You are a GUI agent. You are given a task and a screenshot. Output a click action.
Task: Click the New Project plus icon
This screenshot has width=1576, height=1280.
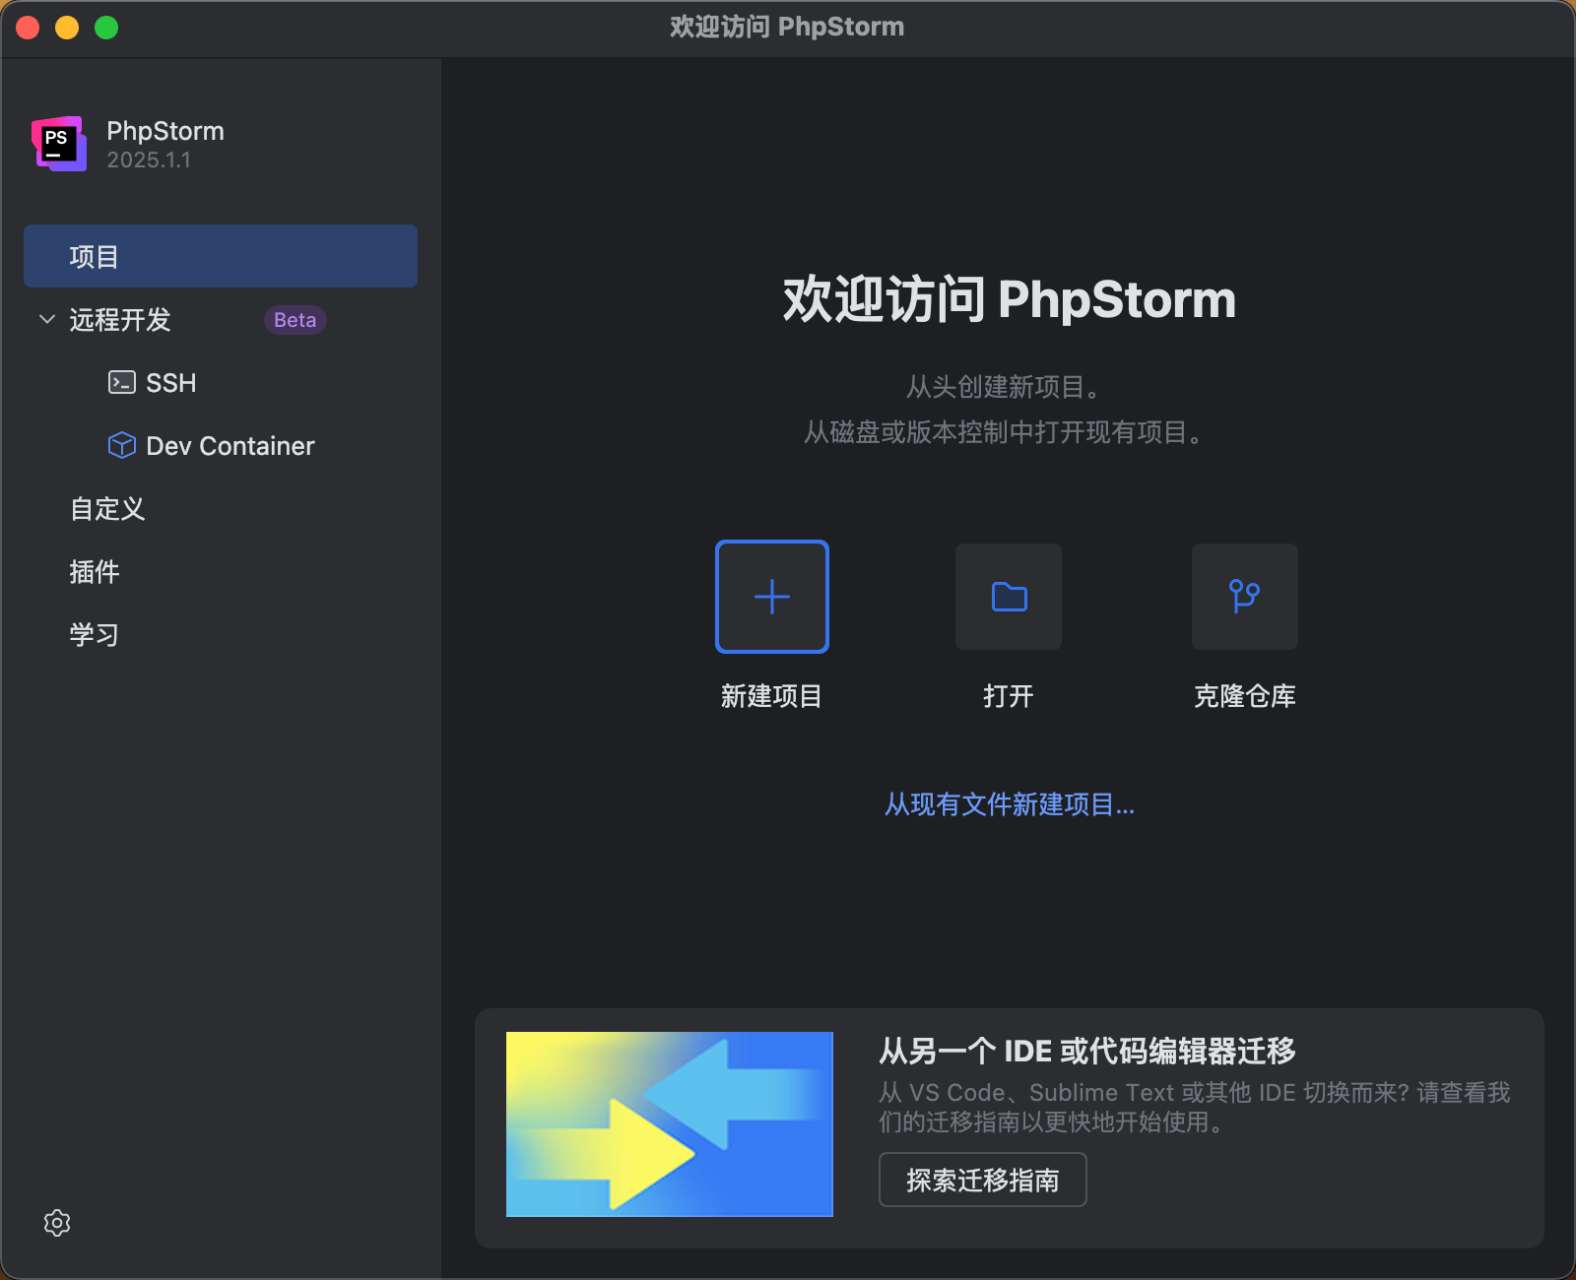coord(771,597)
